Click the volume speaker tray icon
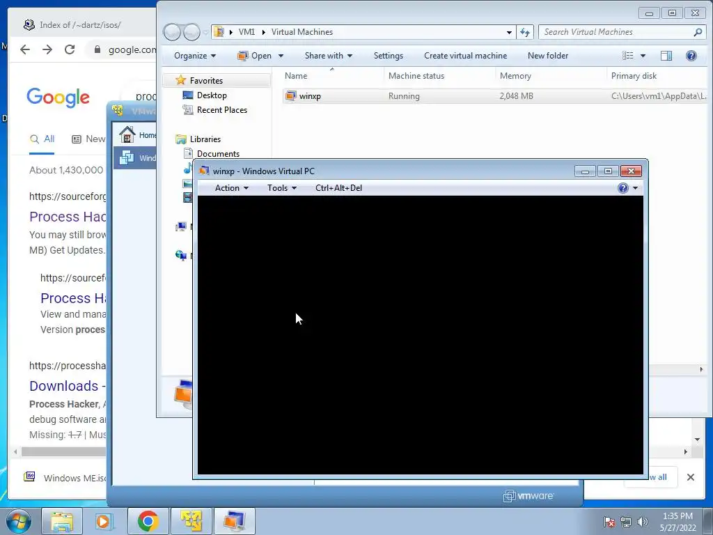The height and width of the screenshot is (535, 713). 642,522
